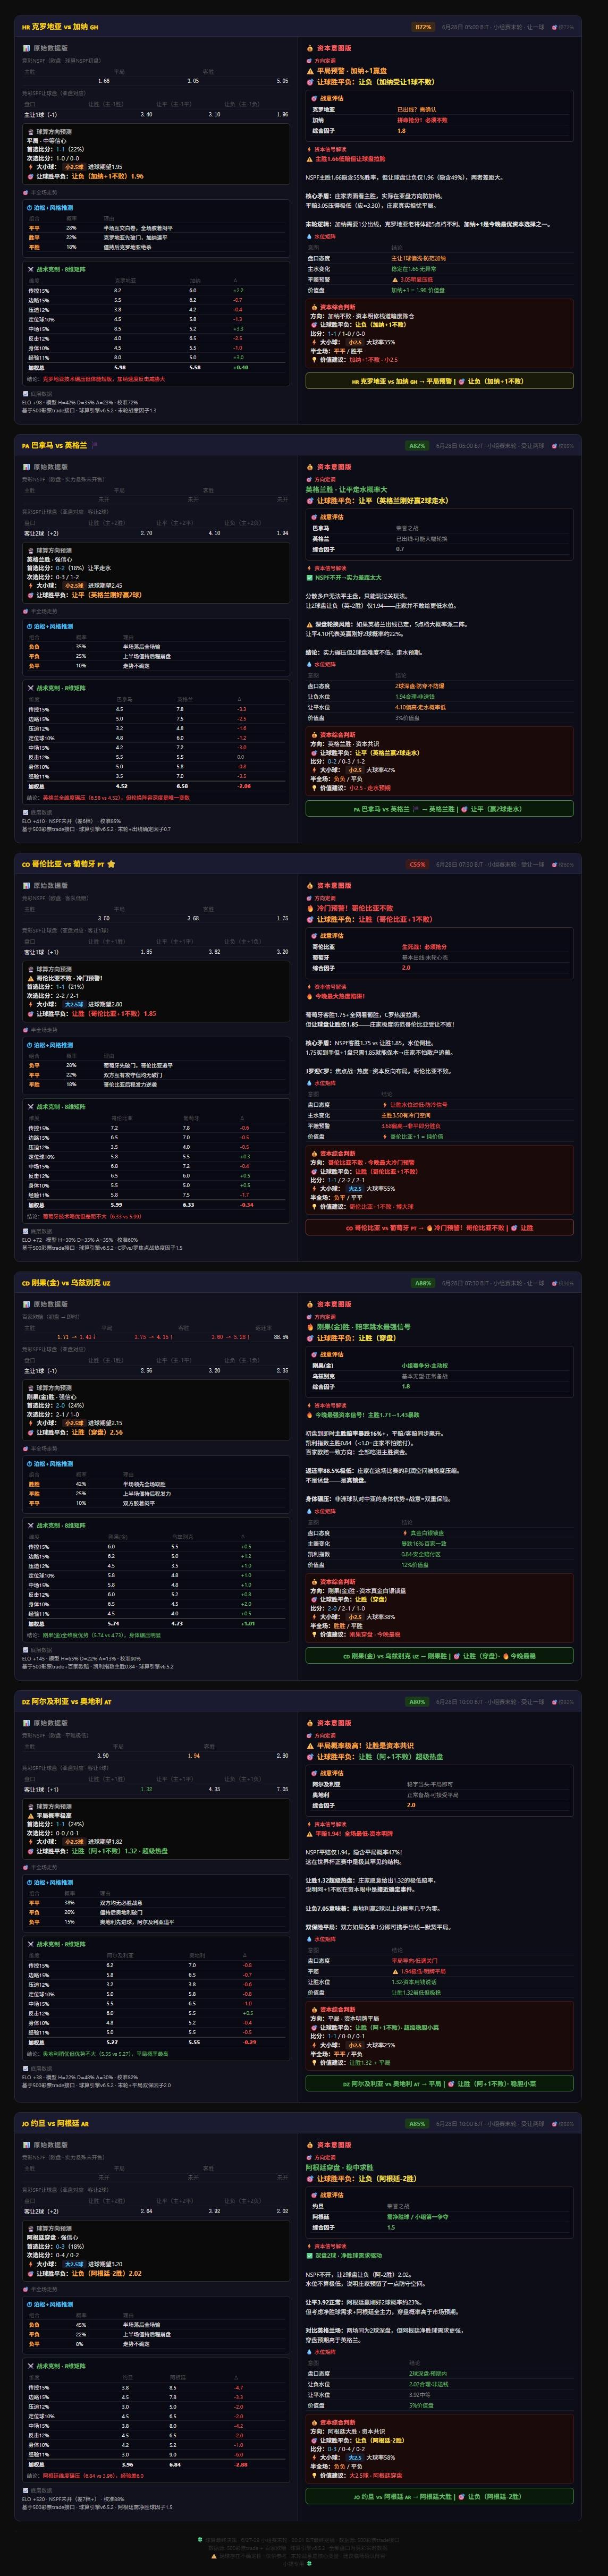
Task: Click the star icon after 哥伦比亚 vs 葡萄牙 title
Action: (111, 864)
